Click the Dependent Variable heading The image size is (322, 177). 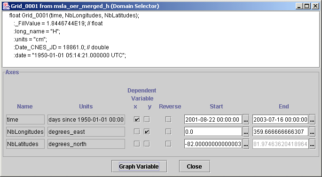click(142, 94)
